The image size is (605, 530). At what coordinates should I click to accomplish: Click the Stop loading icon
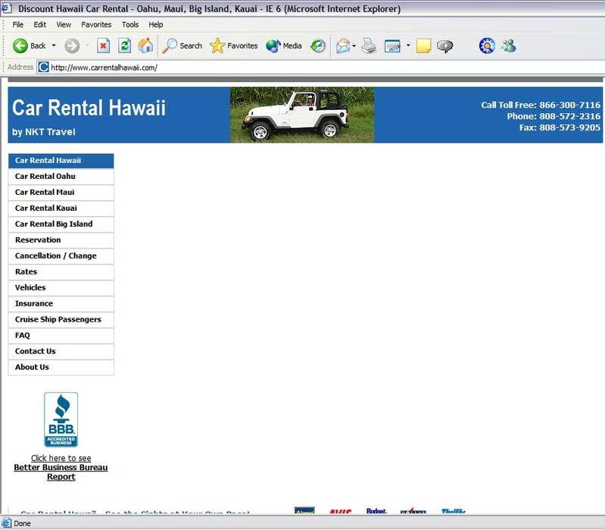[104, 45]
